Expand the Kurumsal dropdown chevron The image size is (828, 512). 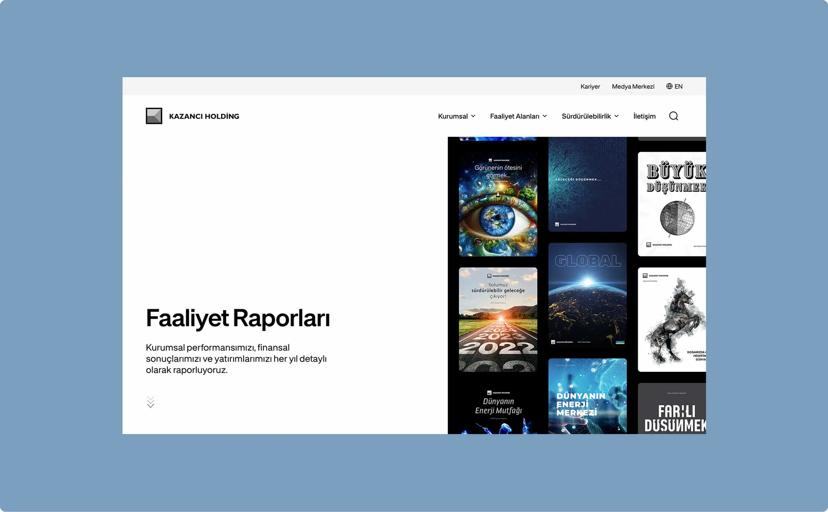pyautogui.click(x=473, y=116)
